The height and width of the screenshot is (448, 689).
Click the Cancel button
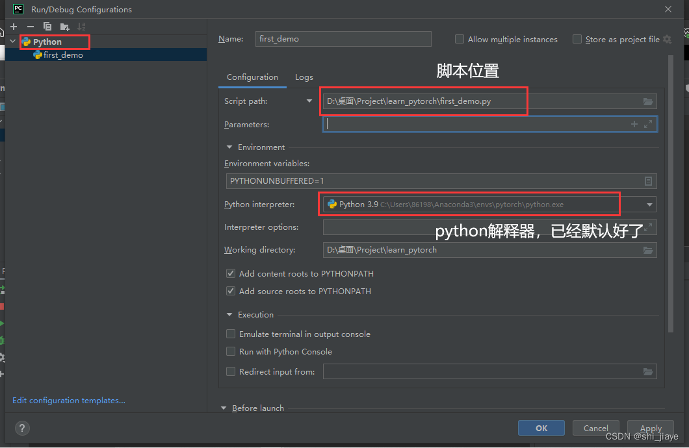(596, 428)
